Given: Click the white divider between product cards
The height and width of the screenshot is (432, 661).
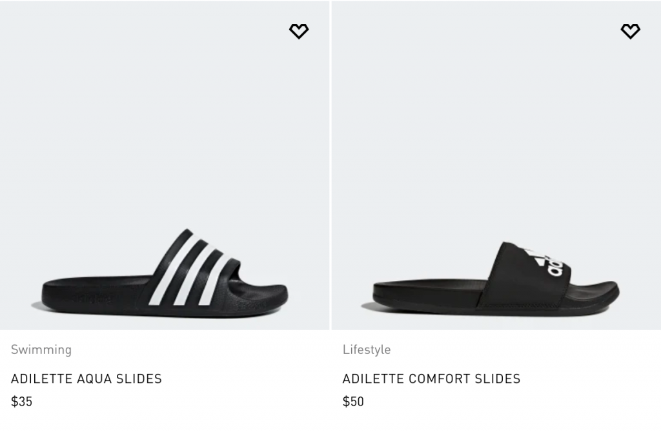Looking at the screenshot, I should point(330,193).
